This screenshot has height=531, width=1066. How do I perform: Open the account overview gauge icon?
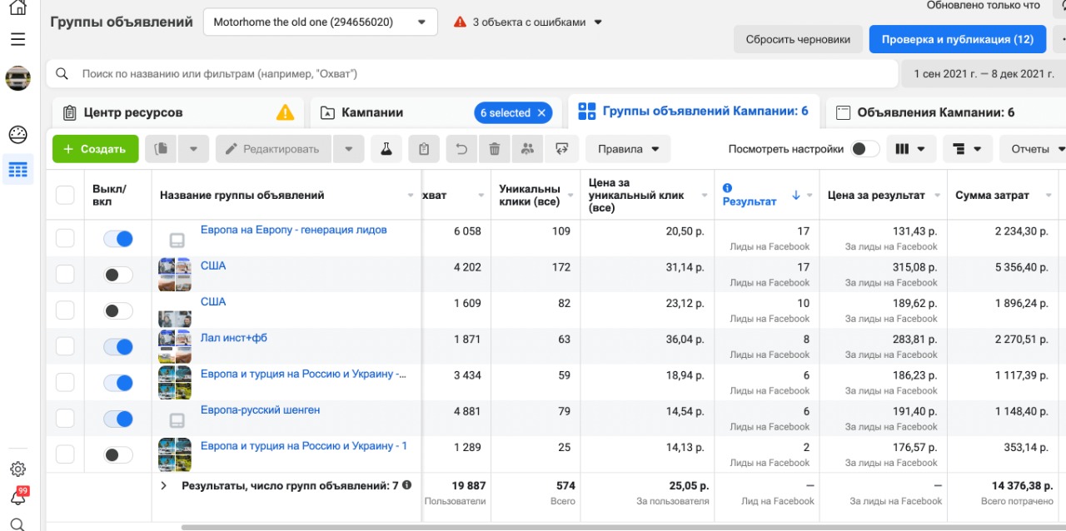pos(17,134)
